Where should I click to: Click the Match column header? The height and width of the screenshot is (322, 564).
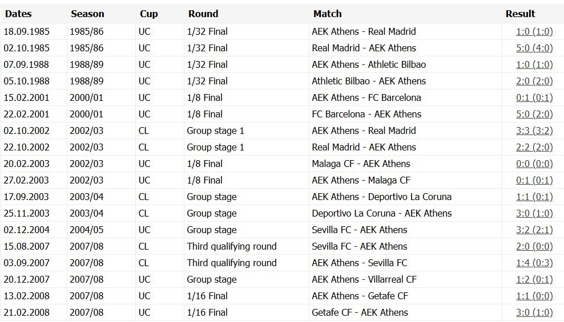(x=327, y=14)
